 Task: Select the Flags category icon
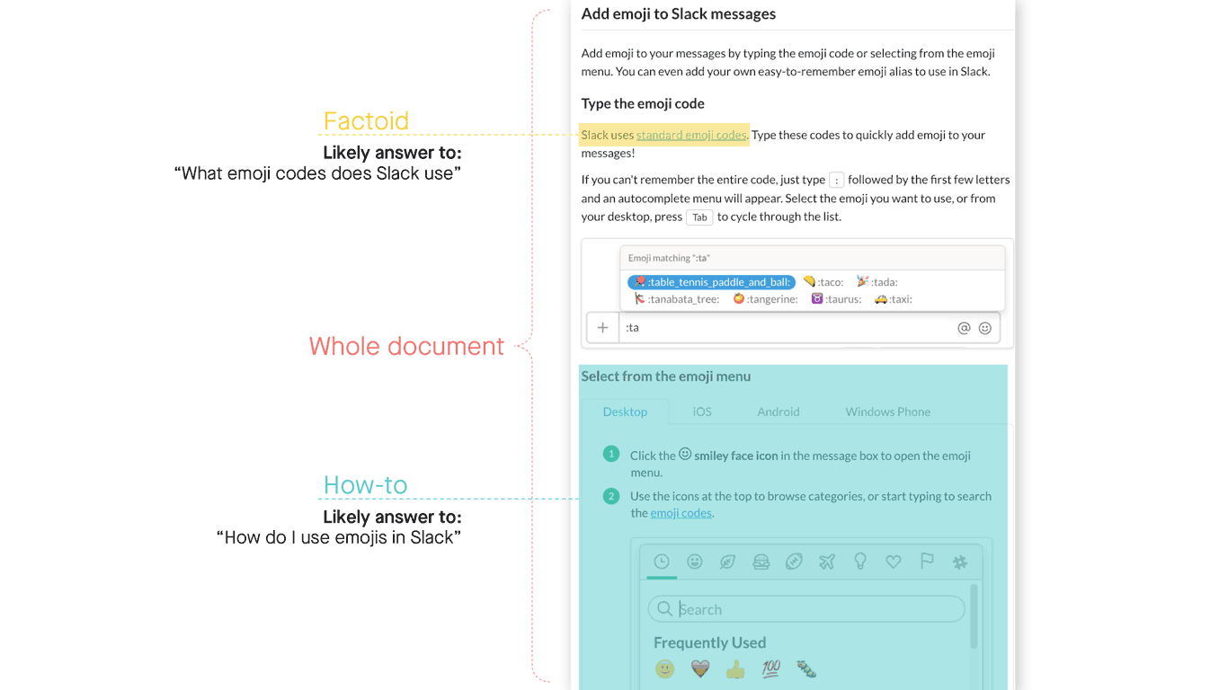click(x=926, y=562)
